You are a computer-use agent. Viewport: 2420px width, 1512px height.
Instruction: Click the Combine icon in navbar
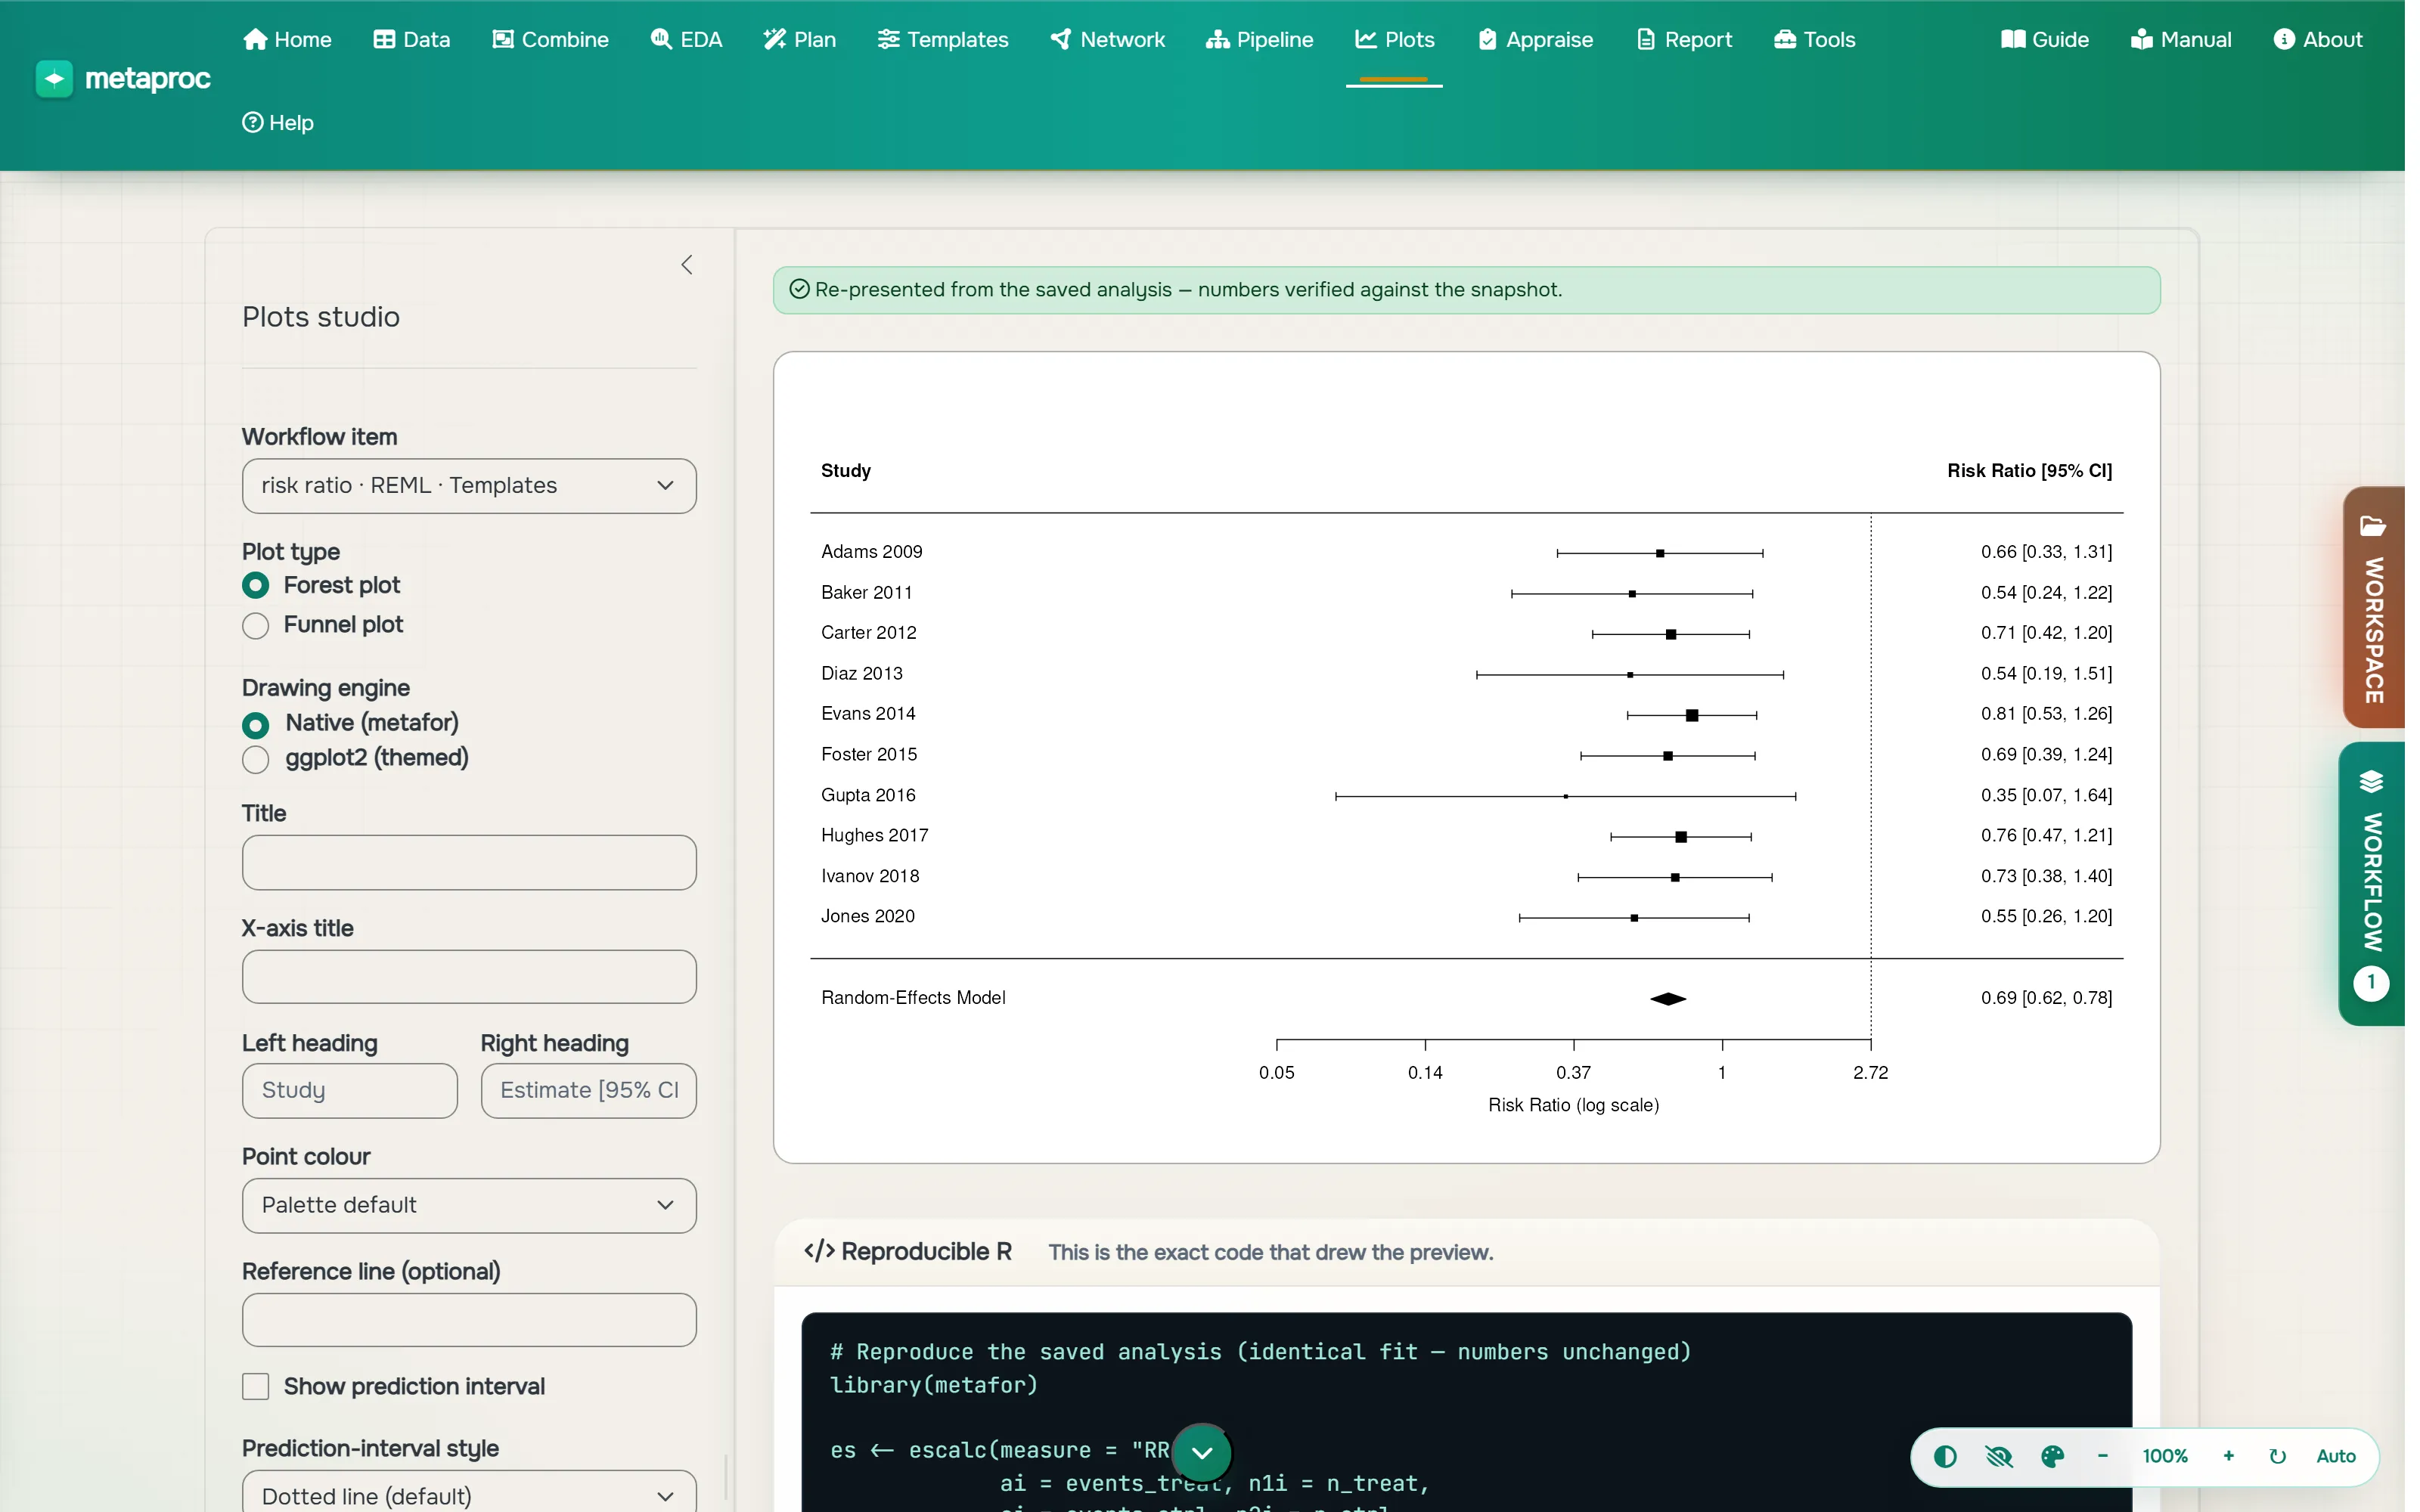pos(503,39)
